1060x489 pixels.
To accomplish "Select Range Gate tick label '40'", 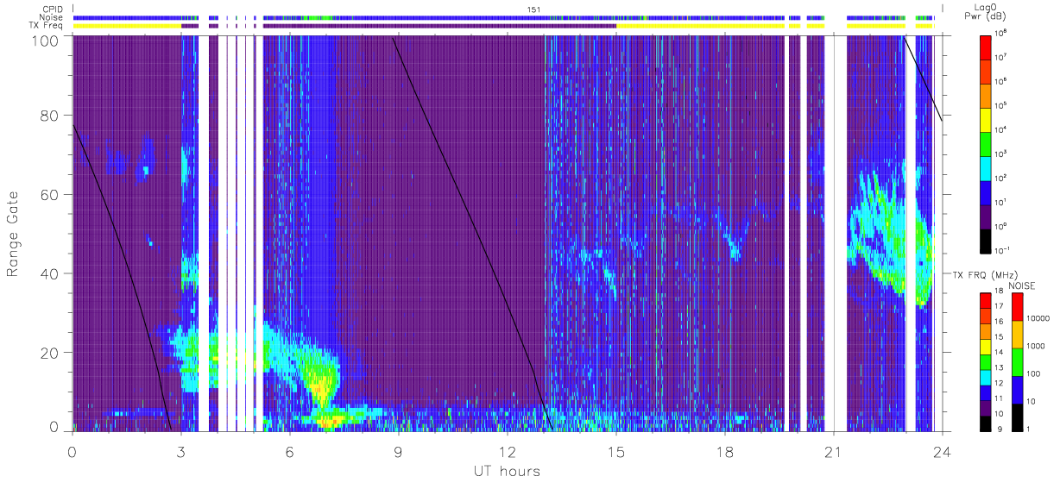I will 50,273.
